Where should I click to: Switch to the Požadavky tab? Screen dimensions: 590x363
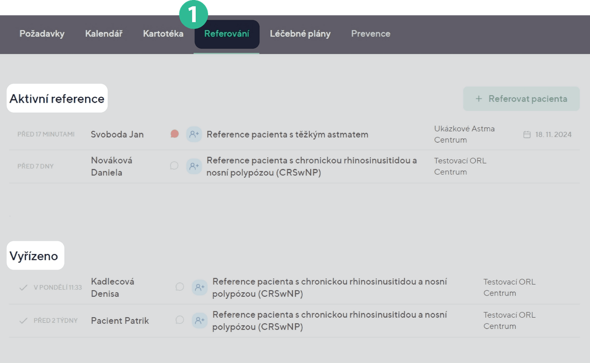[42, 34]
